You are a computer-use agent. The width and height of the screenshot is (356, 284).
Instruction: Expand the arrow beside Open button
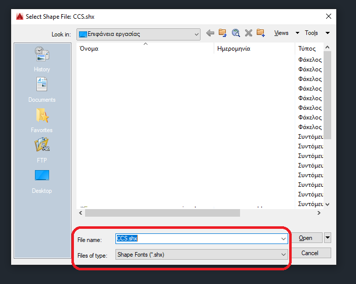click(328, 238)
